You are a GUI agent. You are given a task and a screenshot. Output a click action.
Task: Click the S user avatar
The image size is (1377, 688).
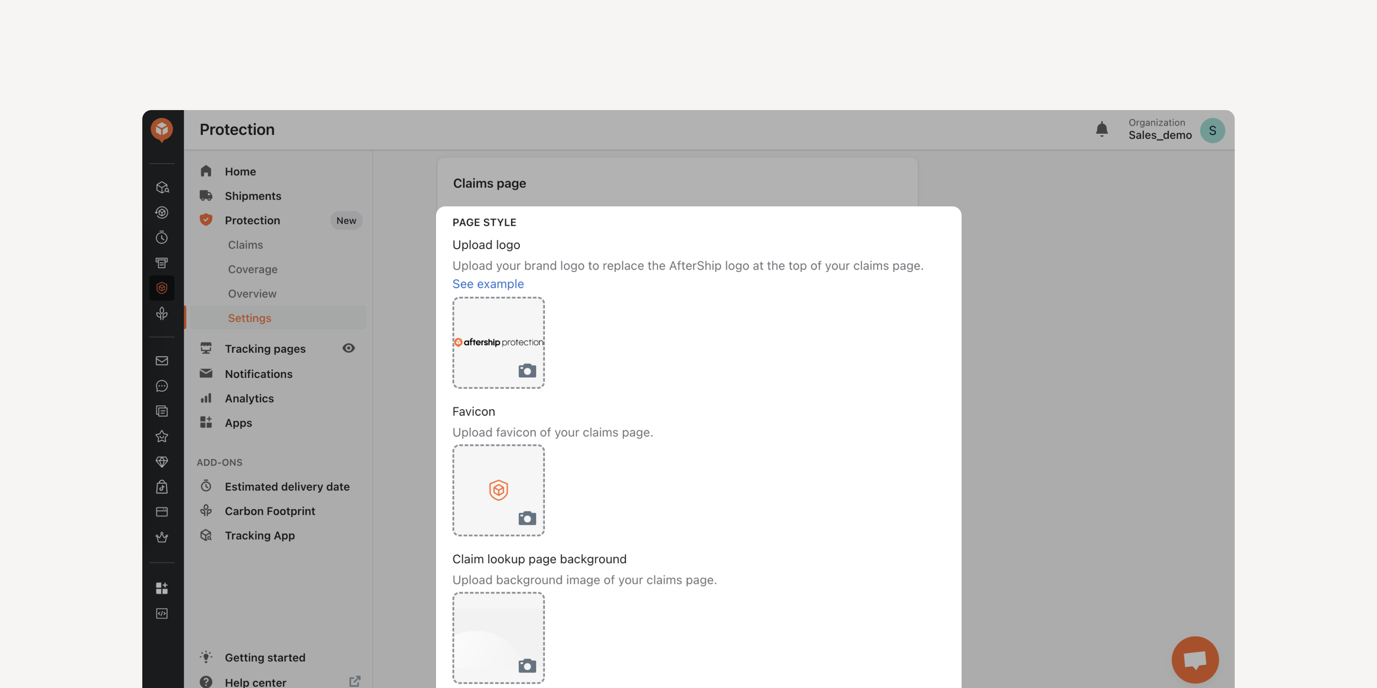(1212, 130)
